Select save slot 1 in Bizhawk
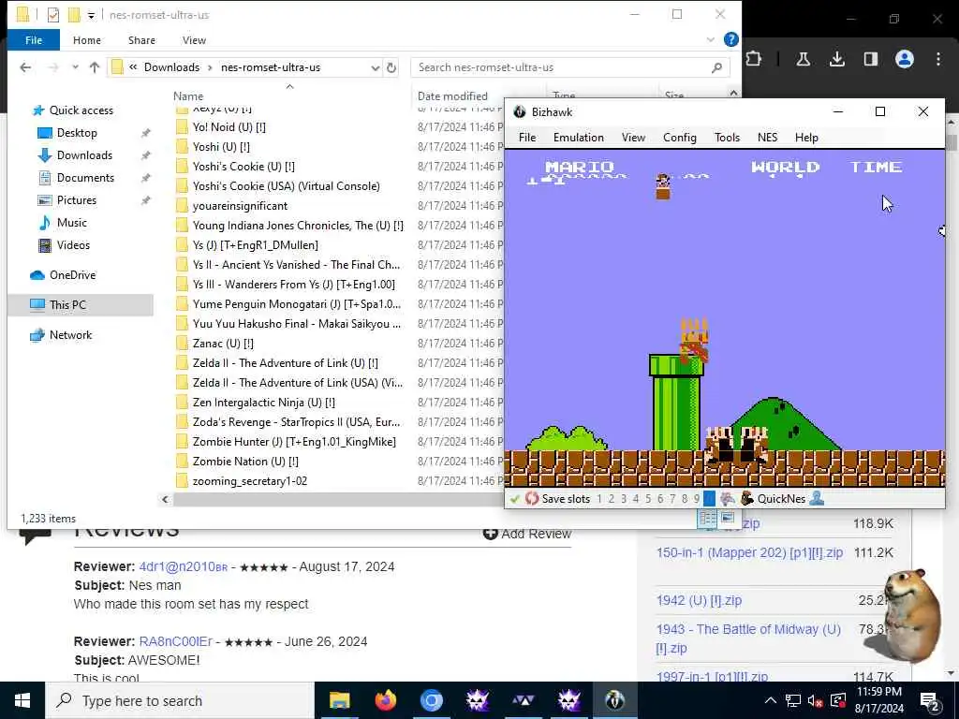959x719 pixels. pyautogui.click(x=599, y=499)
